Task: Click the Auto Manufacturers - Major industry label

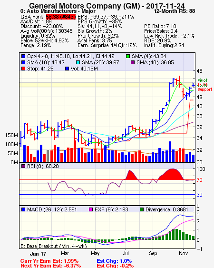Action: pyautogui.click(x=61, y=11)
